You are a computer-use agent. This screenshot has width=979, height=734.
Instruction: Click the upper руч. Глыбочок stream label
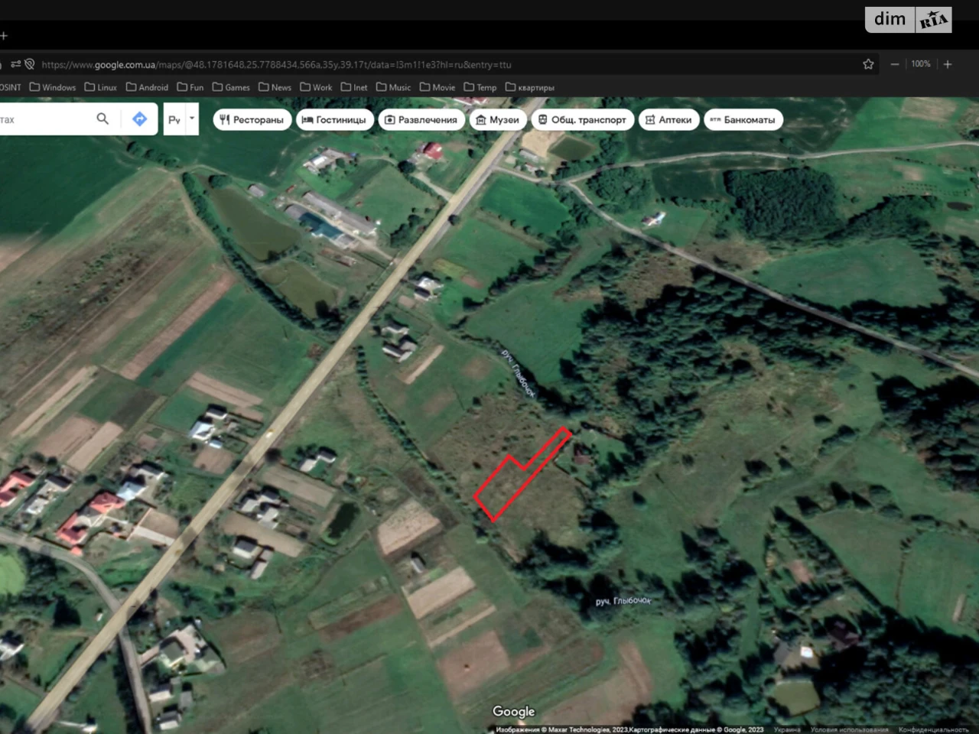coord(518,373)
